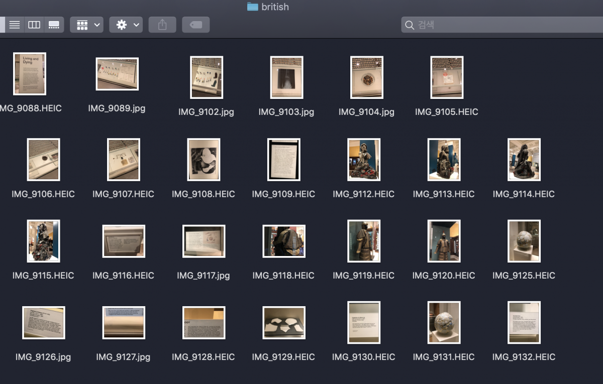Switch to list view
Viewport: 603px width, 384px height.
point(15,25)
